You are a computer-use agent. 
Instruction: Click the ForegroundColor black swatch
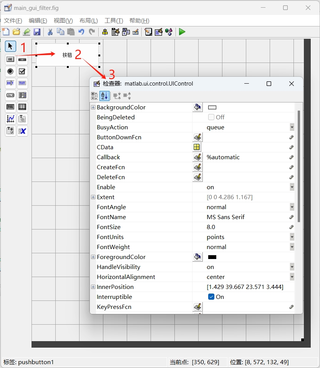212,257
